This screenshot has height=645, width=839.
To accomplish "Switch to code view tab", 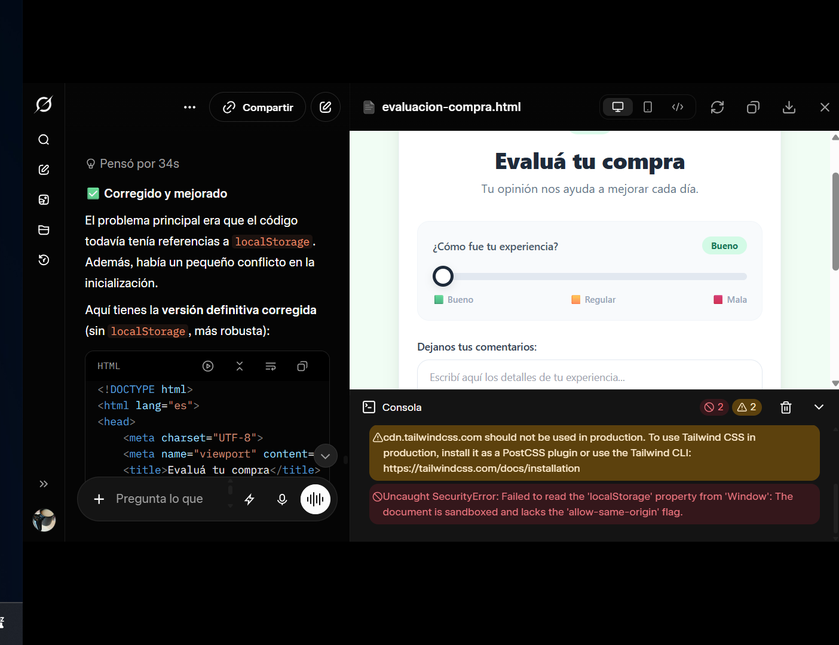I will coord(678,107).
